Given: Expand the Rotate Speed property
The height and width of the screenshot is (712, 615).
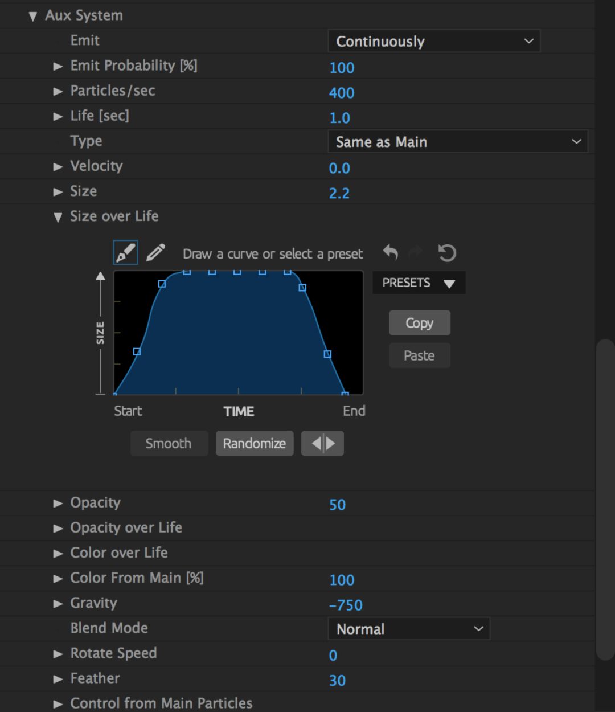Looking at the screenshot, I should click(58, 654).
